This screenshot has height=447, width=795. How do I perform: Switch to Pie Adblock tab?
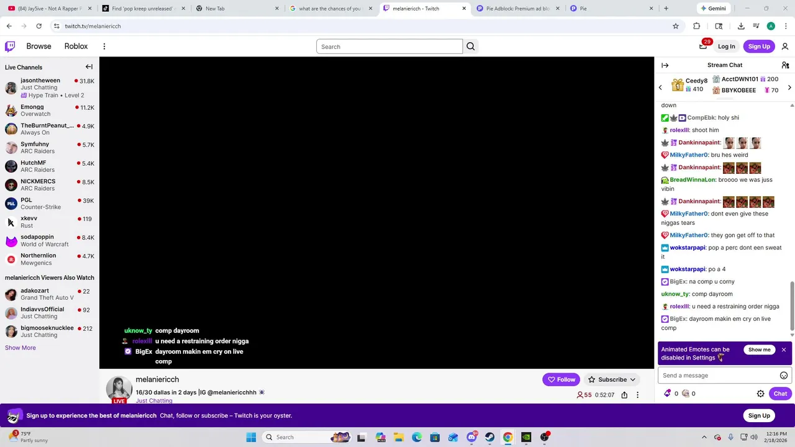518,9
